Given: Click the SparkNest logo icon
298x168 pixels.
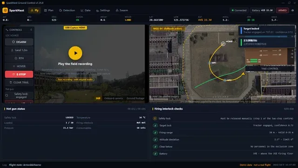Looking at the screenshot, I should click(5, 10).
